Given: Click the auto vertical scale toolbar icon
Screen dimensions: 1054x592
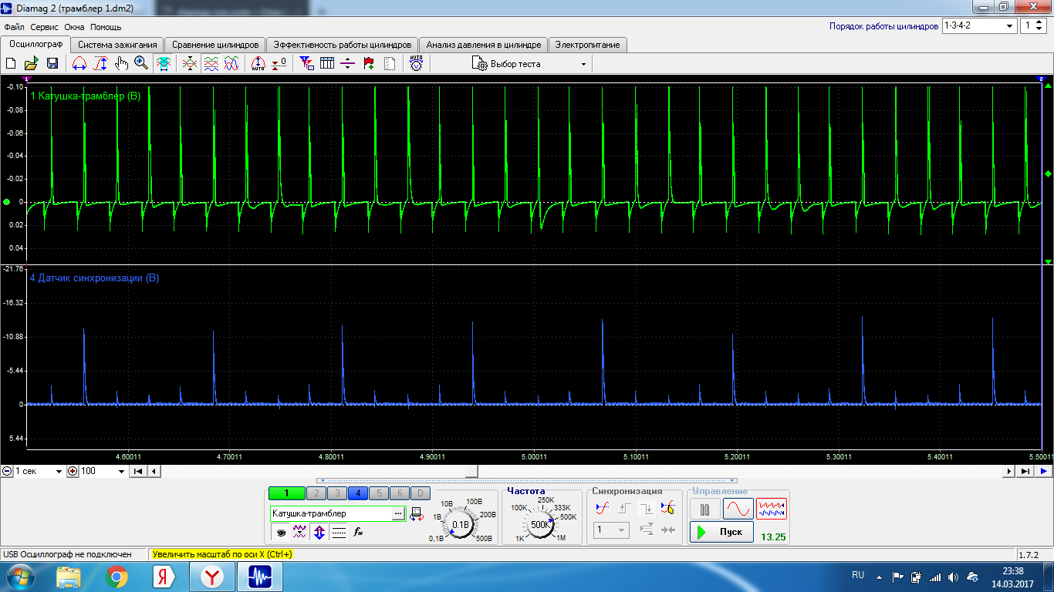Looking at the screenshot, I should [x=258, y=64].
